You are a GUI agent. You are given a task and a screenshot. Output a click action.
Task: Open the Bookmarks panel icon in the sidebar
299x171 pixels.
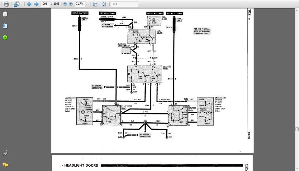coord(5,26)
